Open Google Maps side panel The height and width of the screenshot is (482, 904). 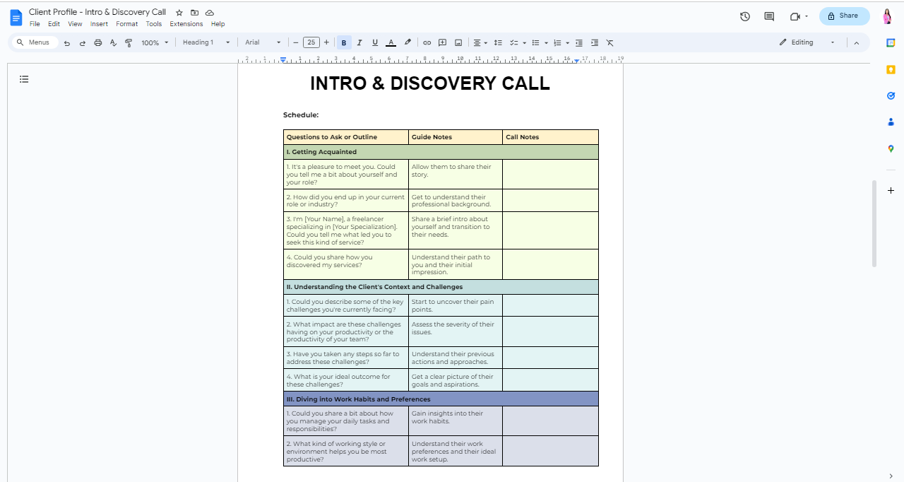point(891,148)
